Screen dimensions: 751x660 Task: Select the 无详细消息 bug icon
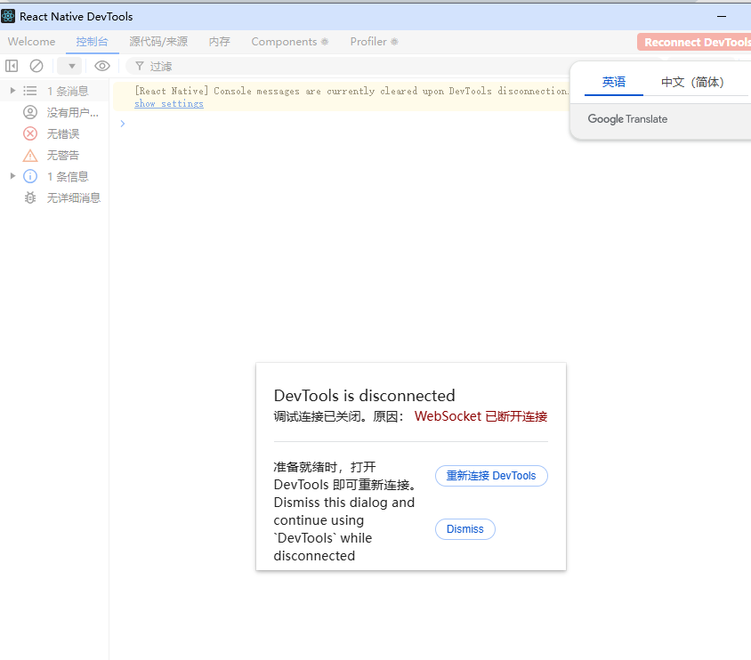[30, 197]
